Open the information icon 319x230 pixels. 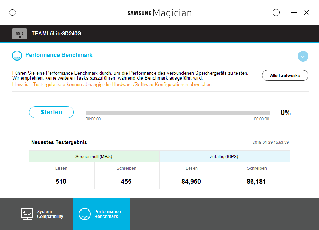(276, 12)
